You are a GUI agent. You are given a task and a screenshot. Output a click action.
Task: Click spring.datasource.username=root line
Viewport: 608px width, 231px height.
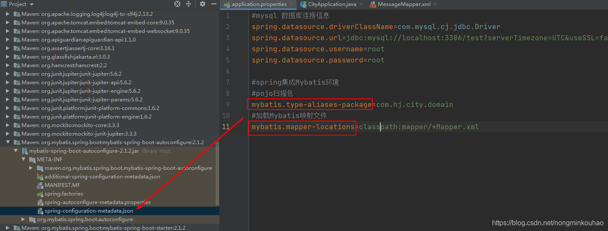pyautogui.click(x=318, y=49)
